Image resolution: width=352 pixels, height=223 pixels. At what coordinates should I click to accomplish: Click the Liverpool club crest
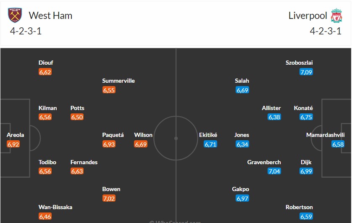coord(336,16)
